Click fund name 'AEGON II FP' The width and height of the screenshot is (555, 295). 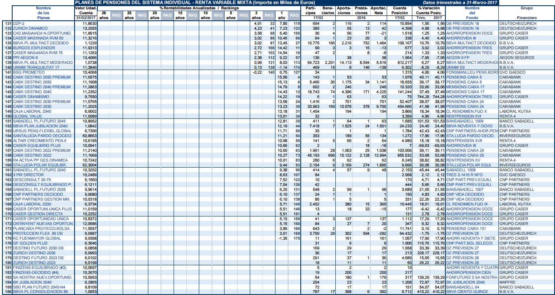[x=458, y=58]
